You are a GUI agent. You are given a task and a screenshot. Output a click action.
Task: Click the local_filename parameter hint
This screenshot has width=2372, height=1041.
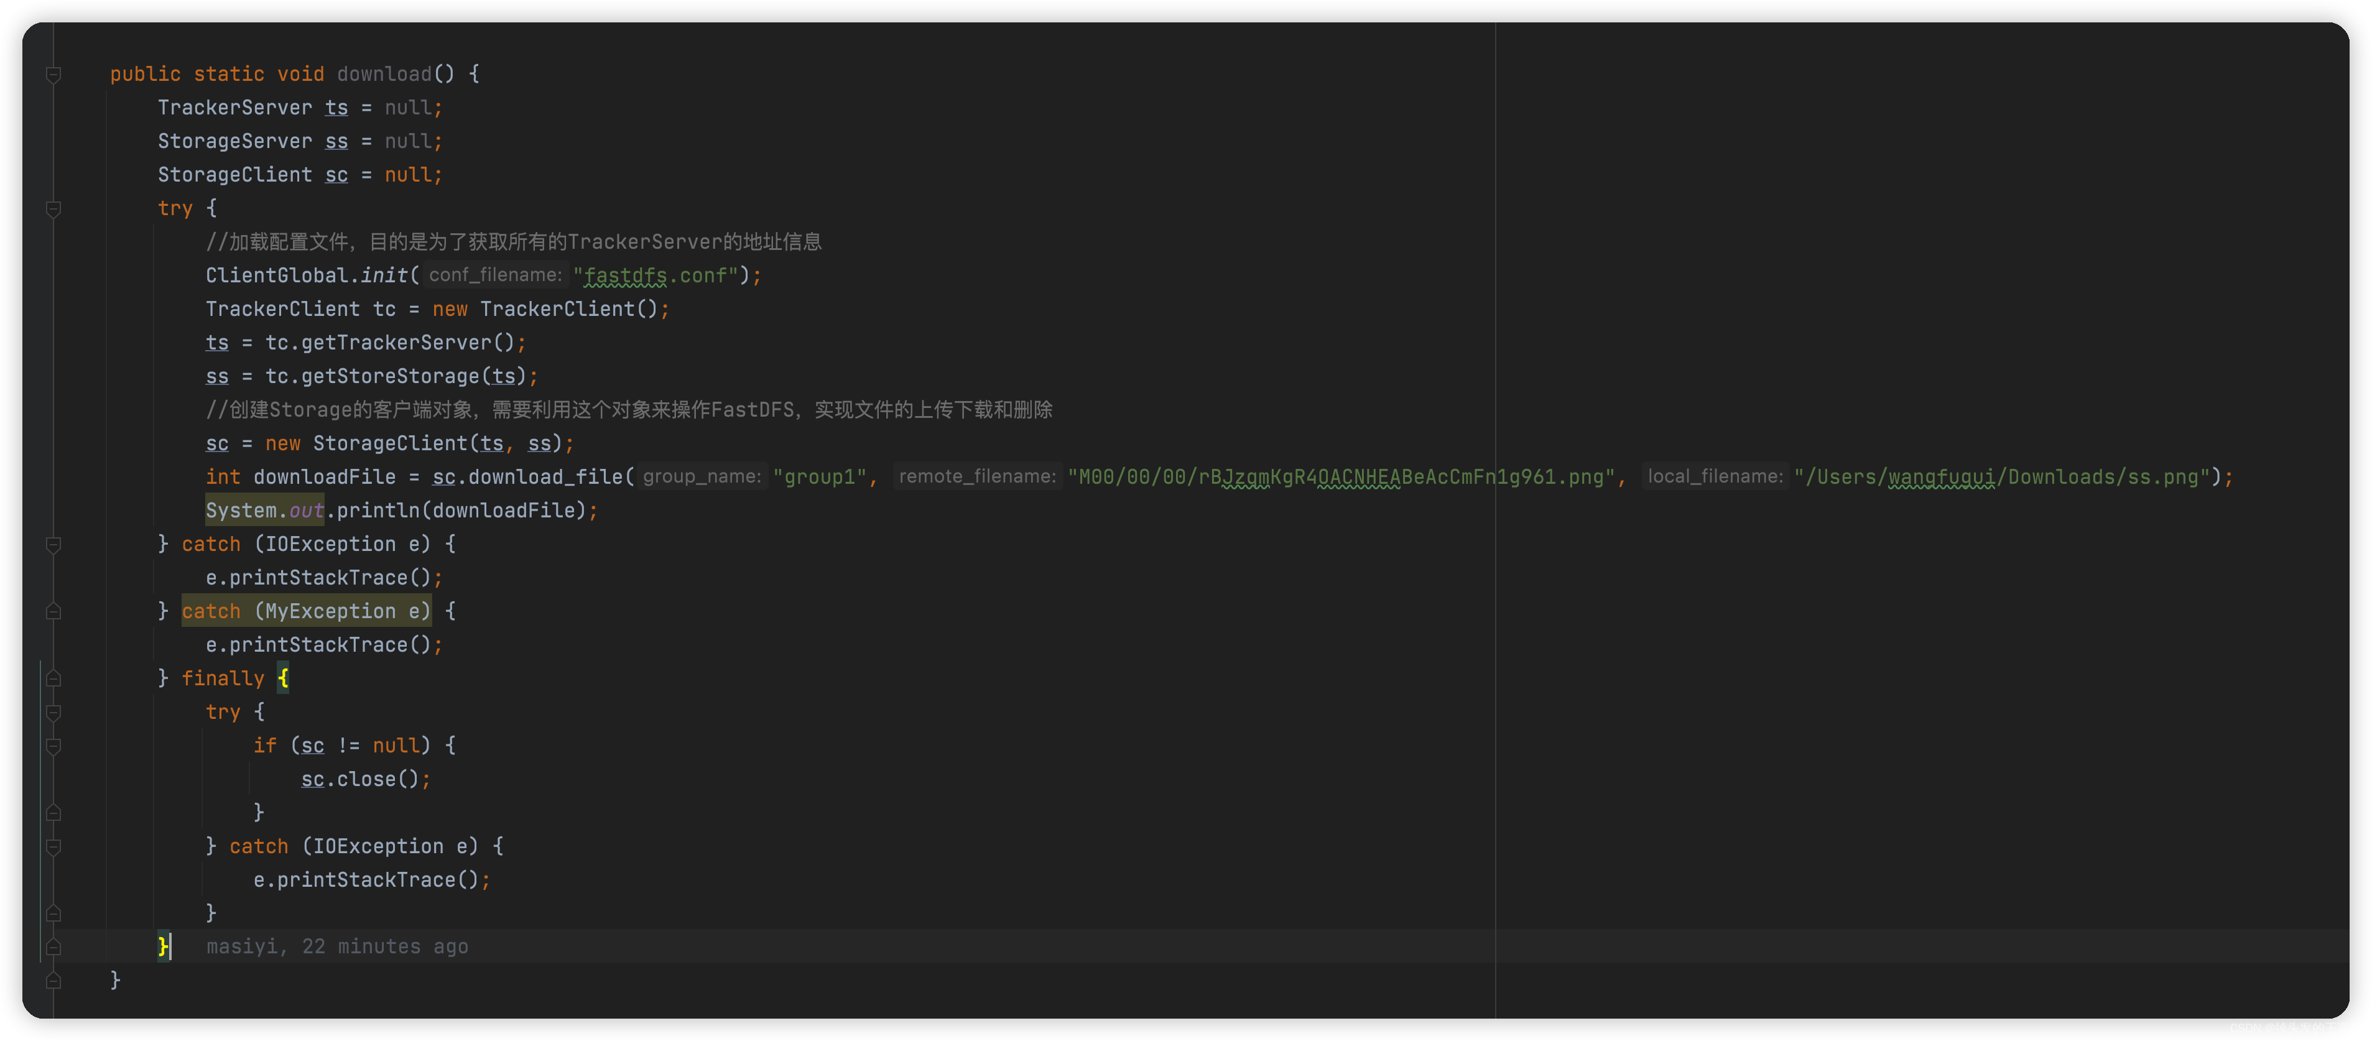(x=1715, y=477)
